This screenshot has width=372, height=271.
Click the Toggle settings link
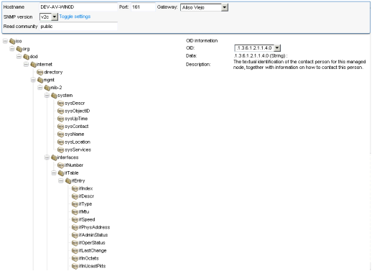75,17
